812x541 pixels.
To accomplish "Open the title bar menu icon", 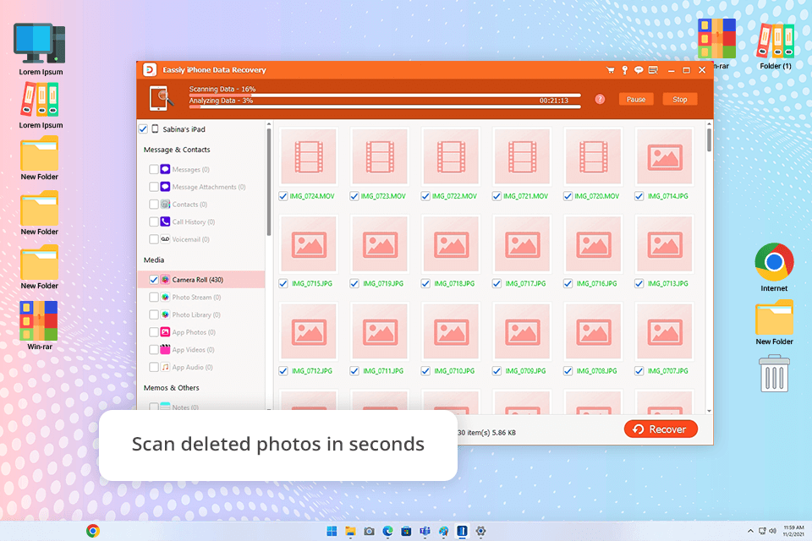I will point(654,70).
